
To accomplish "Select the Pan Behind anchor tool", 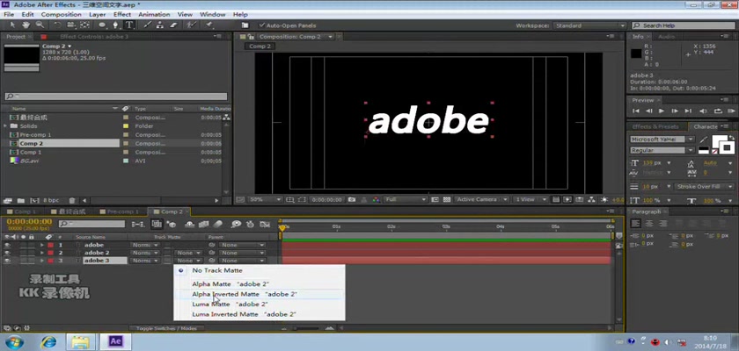I will click(84, 25).
